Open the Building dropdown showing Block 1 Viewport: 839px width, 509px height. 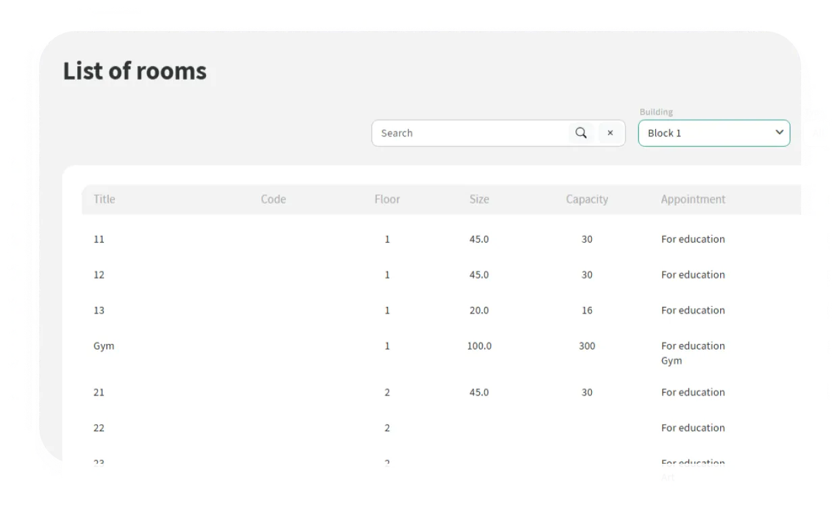713,133
